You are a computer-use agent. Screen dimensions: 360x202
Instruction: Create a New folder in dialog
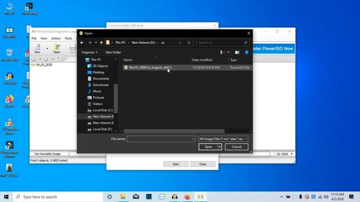pyautogui.click(x=113, y=52)
